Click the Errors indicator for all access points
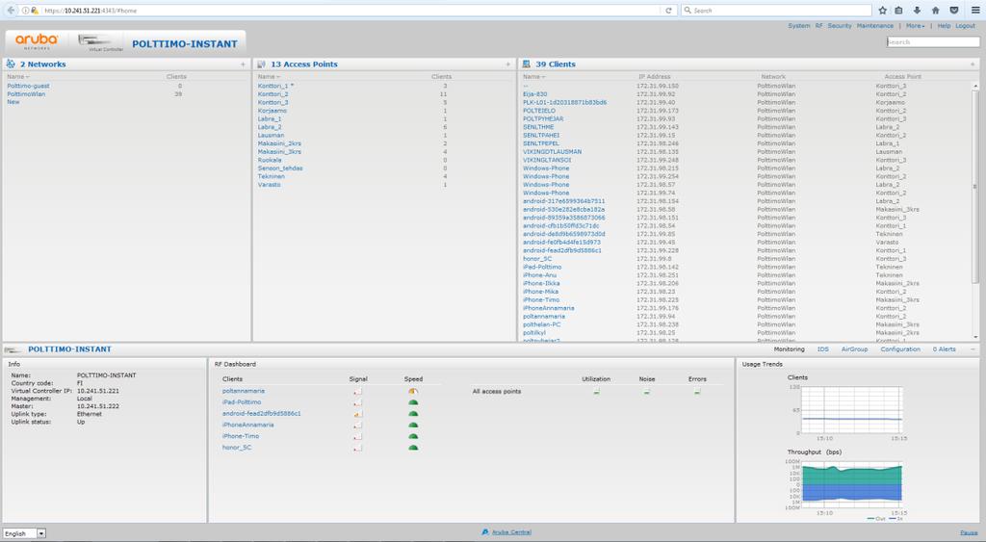Screen dimensions: 986x542 point(697,391)
